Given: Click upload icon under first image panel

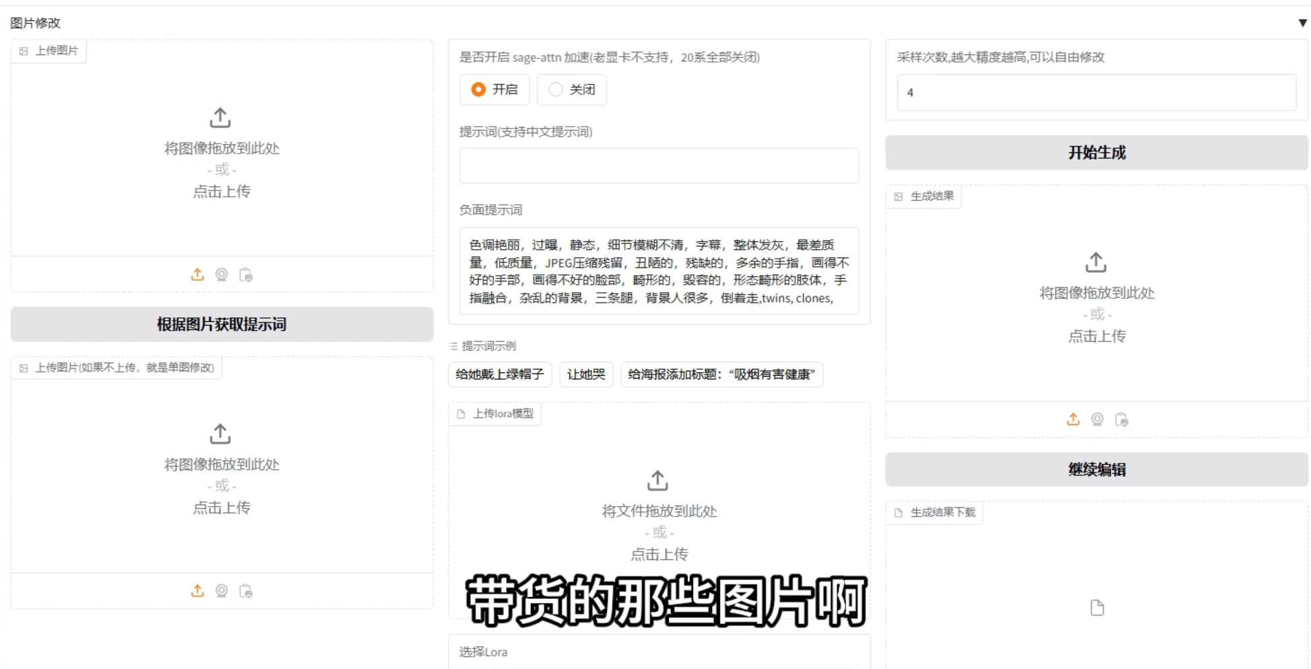Looking at the screenshot, I should point(197,275).
